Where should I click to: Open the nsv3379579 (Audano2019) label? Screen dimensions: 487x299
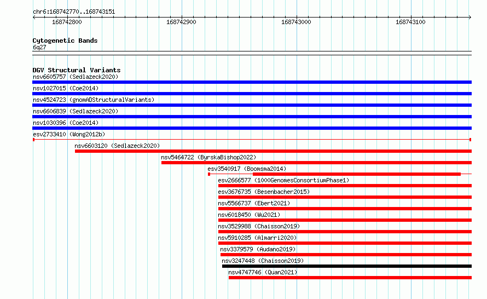(258, 249)
